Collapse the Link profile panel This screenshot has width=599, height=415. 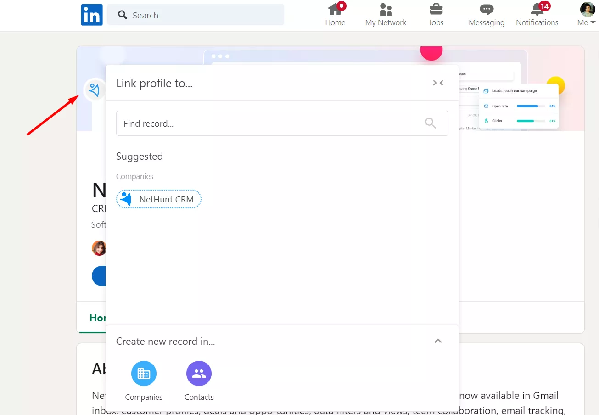[438, 83]
